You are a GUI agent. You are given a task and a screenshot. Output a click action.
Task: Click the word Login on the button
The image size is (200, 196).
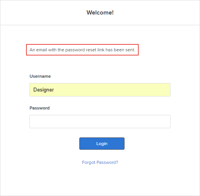coord(102,144)
